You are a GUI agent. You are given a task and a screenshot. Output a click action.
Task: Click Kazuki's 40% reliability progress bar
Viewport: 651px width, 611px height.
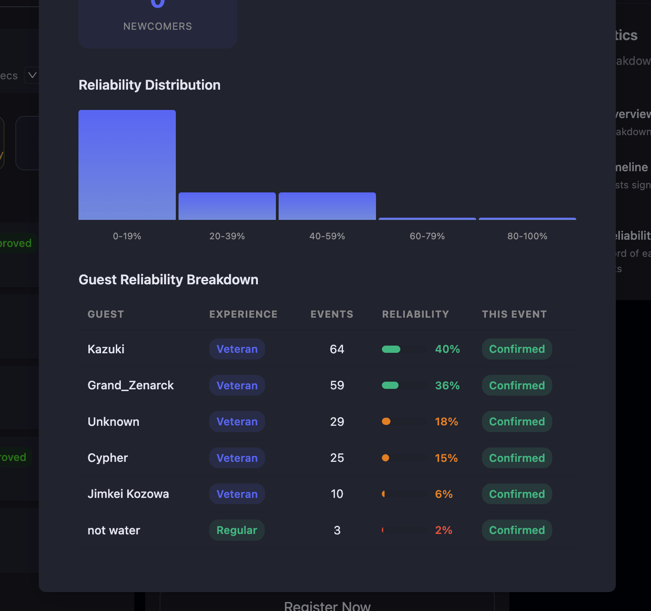click(403, 349)
